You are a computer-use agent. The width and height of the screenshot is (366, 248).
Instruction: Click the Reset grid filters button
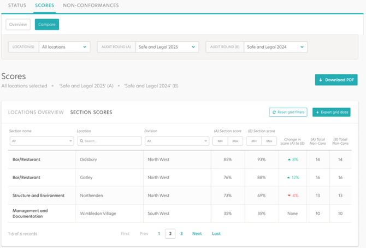click(x=288, y=112)
